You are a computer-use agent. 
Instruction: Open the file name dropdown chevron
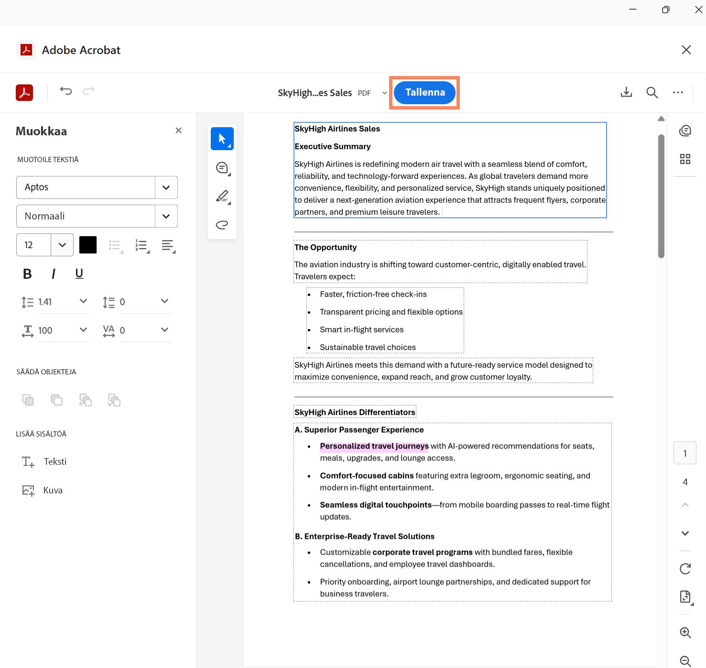coord(385,93)
